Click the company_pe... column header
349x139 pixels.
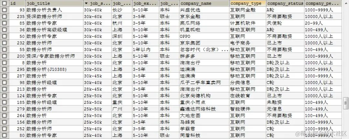(x=323, y=3)
